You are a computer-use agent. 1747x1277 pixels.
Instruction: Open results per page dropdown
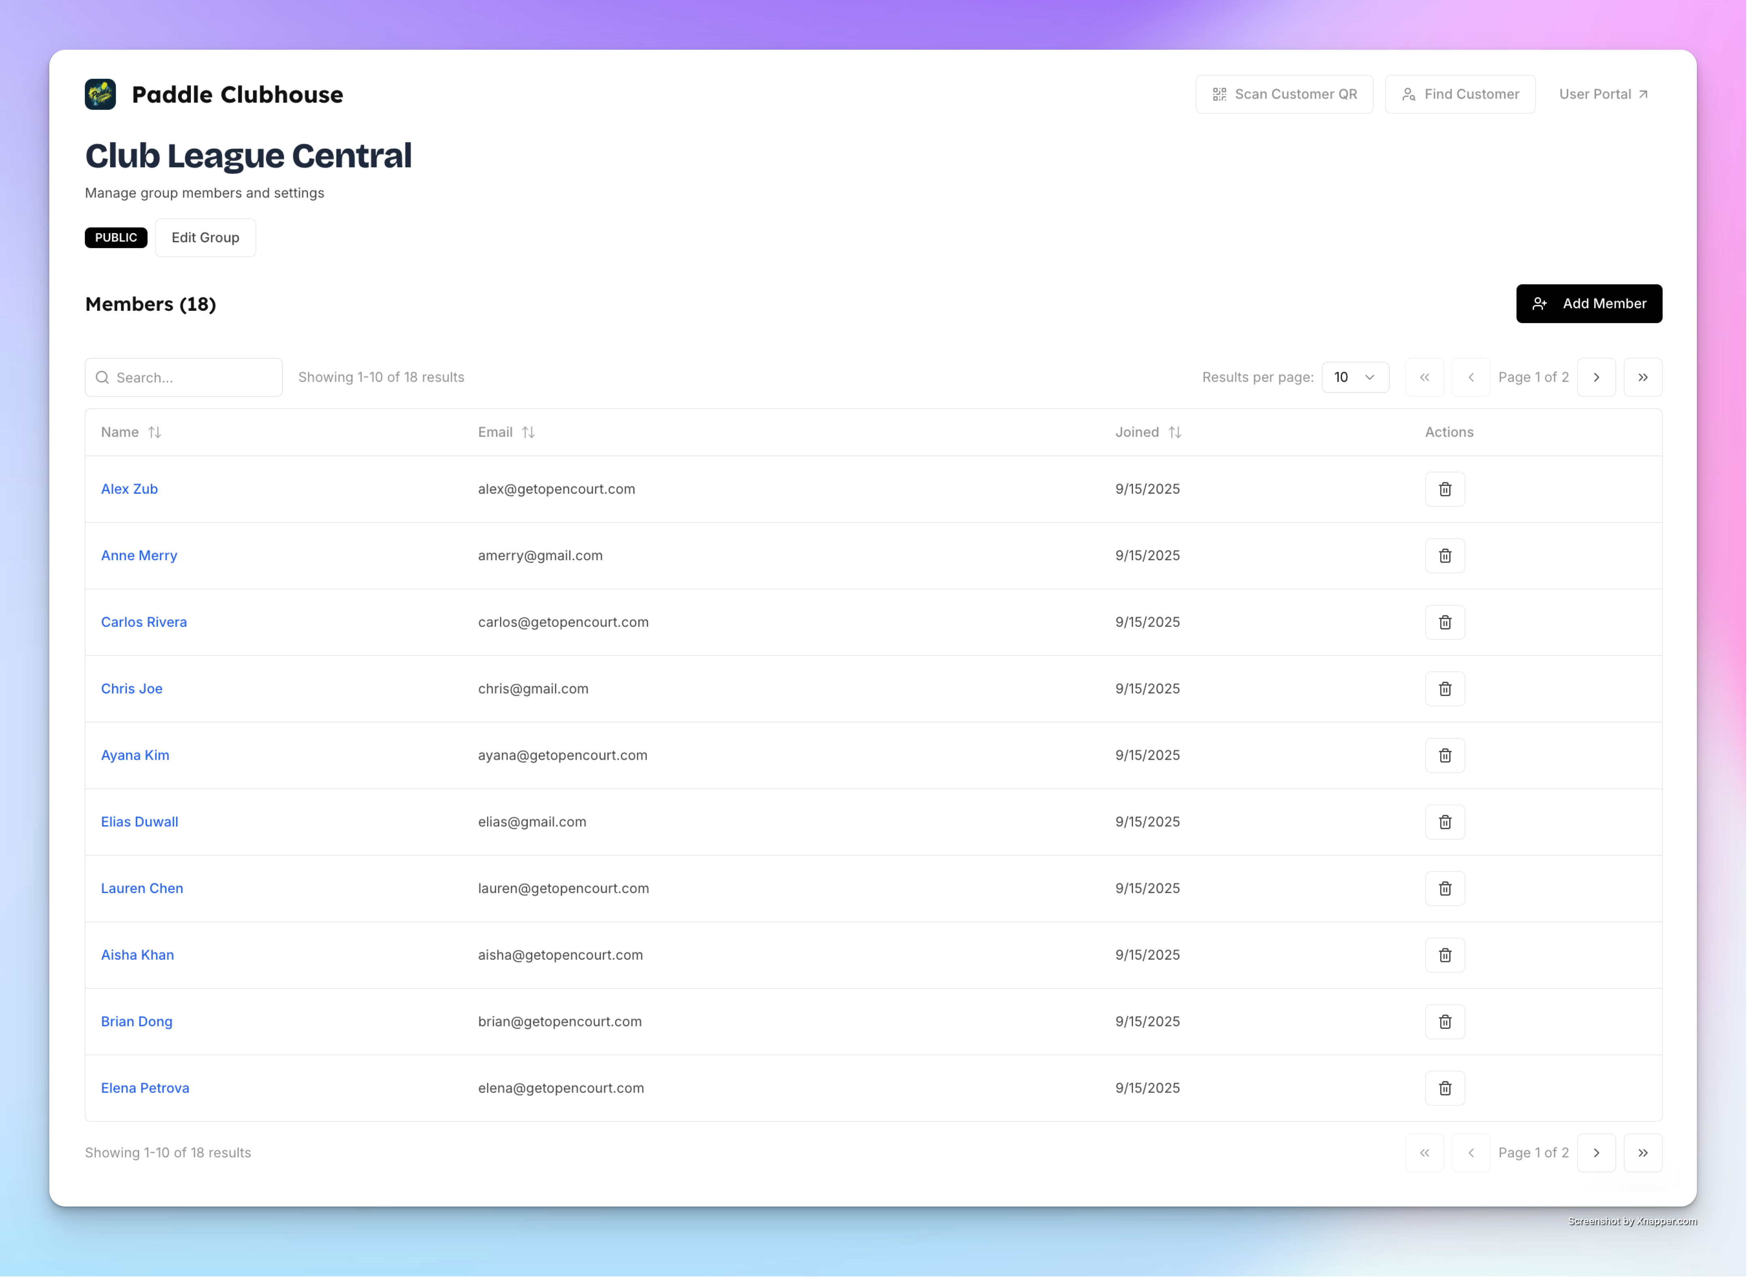[1355, 377]
